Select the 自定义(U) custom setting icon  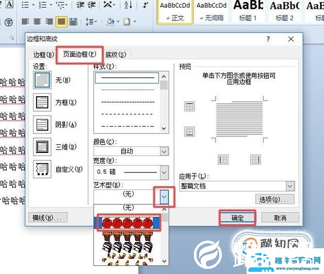(x=42, y=169)
